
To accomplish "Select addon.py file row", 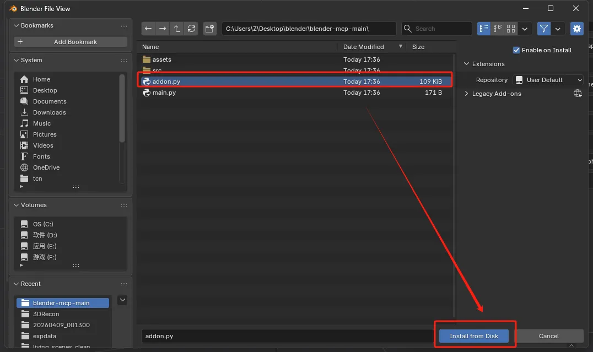I will (295, 82).
